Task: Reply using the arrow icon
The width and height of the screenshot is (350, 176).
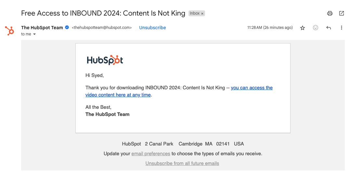Action: [x=328, y=28]
